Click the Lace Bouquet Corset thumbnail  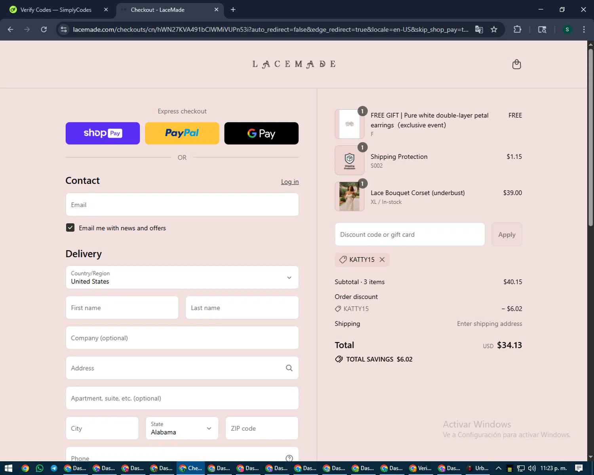click(349, 196)
